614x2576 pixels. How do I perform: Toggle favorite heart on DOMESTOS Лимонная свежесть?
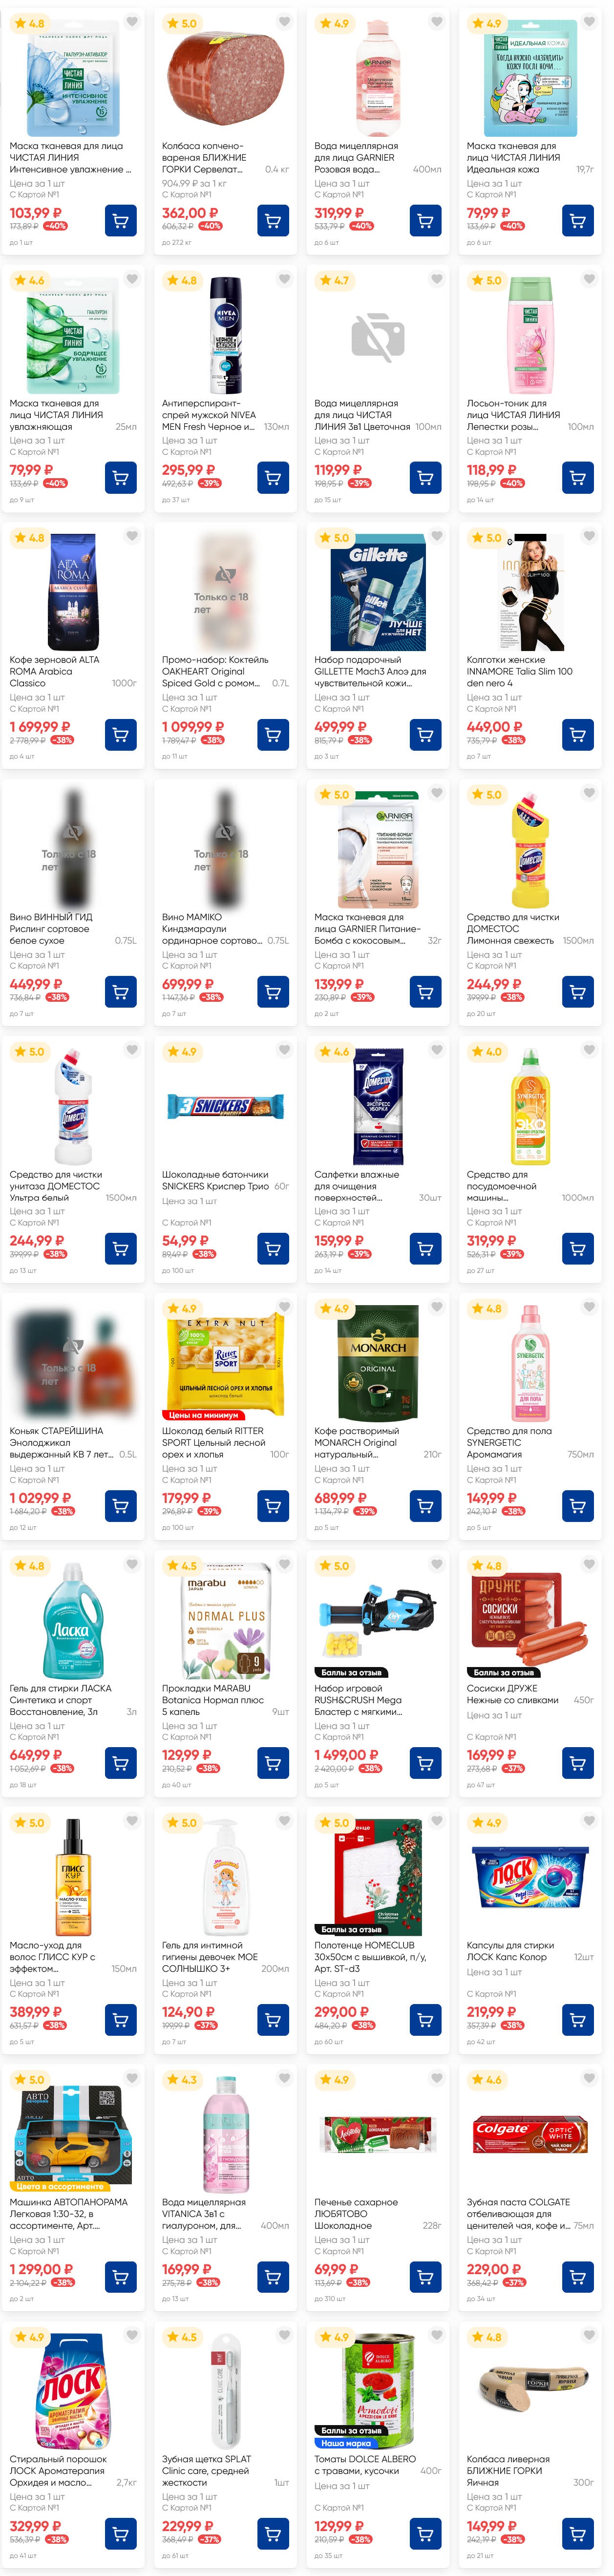coord(589,793)
